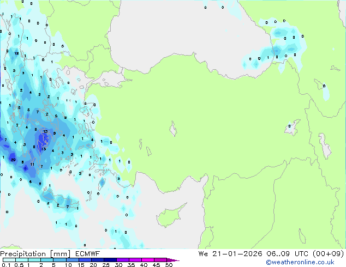
Task: Select the 35–40 mm legend color swatch
Action: [135, 260]
